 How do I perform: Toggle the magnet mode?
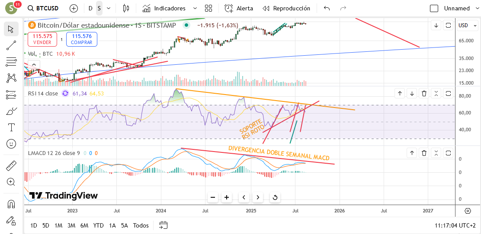(11, 204)
